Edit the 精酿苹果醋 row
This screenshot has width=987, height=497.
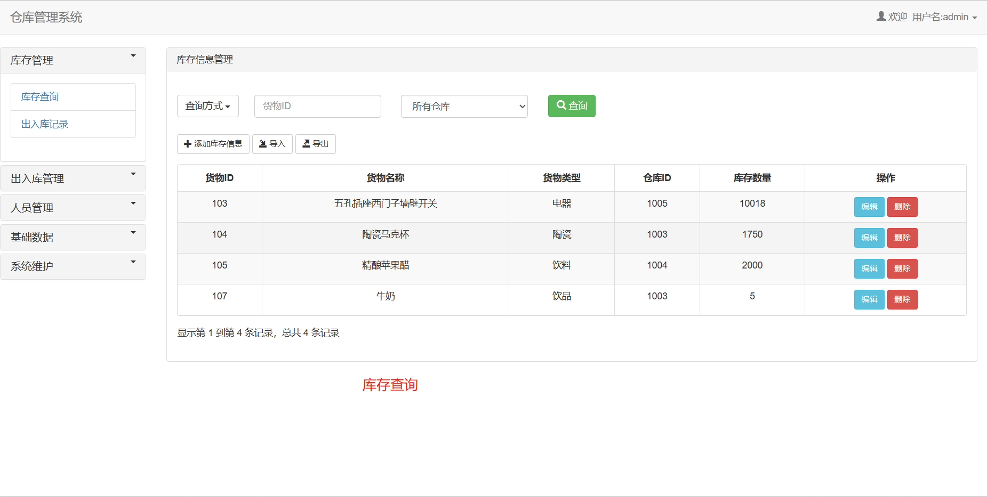pos(869,268)
